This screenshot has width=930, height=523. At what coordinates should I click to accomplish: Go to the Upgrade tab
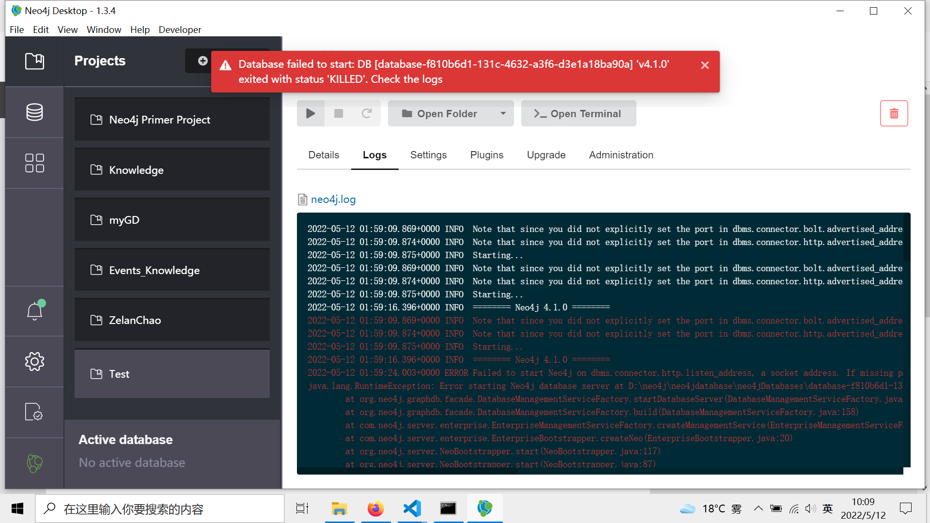coord(546,155)
